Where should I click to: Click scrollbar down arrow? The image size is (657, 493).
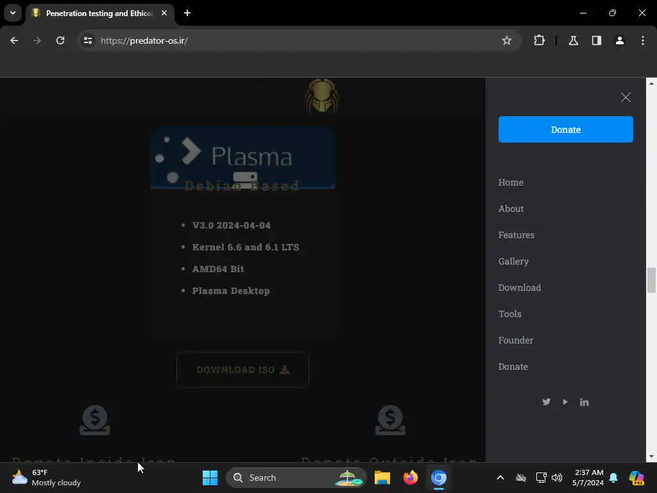click(x=651, y=457)
